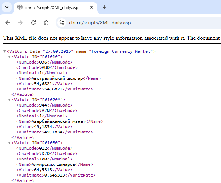
Task: Click VunitRate 54,6821 line
Action: (55, 89)
